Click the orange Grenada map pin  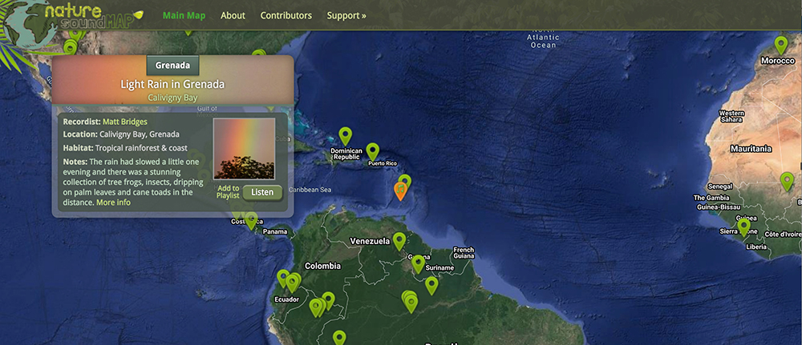coord(401,191)
